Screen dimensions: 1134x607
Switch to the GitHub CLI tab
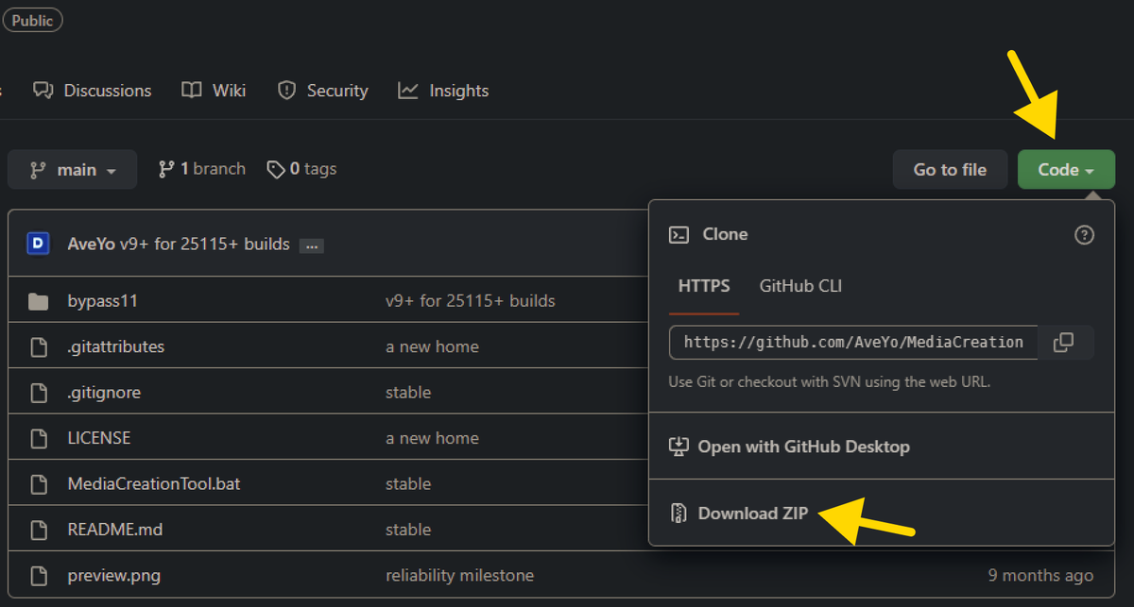[x=800, y=286]
